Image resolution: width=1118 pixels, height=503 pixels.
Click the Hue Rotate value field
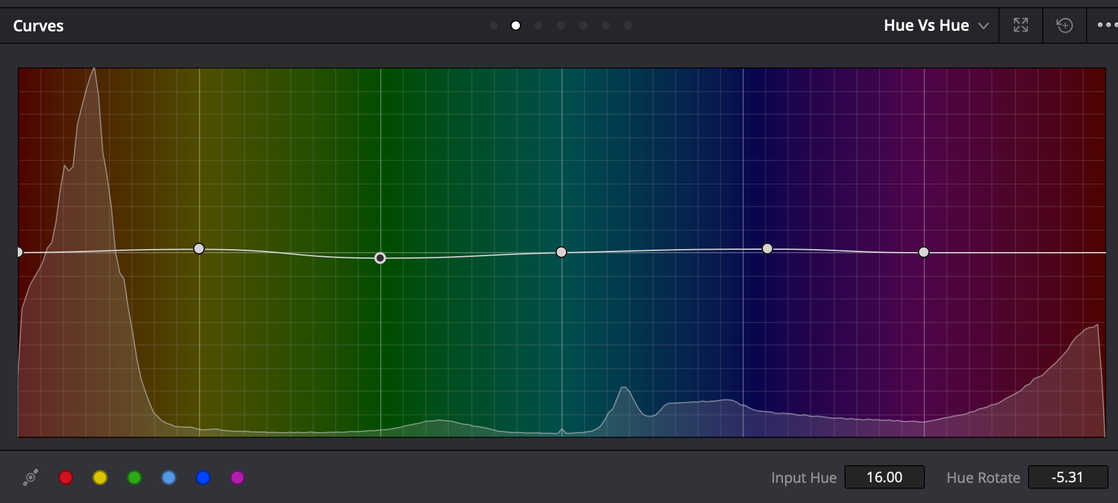pos(1068,477)
